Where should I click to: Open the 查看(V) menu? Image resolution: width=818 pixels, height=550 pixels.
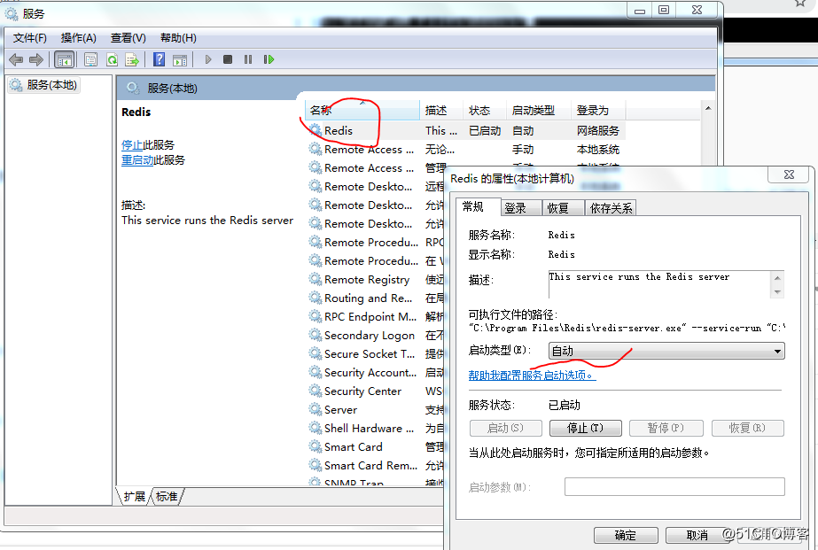tap(129, 38)
